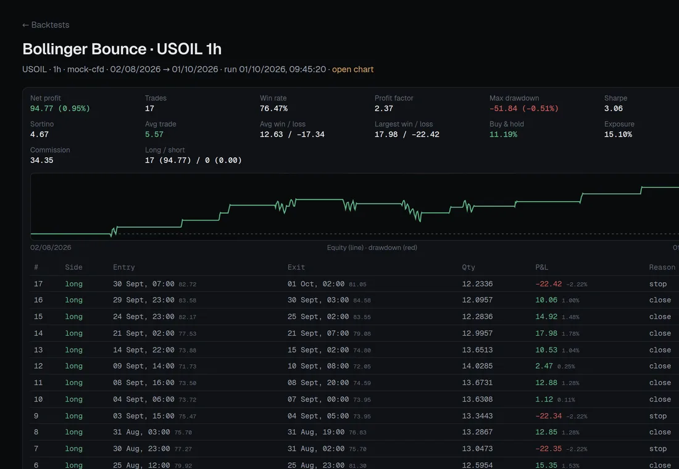
Task: Select trade 12 P&L 2.47
Action: point(544,366)
